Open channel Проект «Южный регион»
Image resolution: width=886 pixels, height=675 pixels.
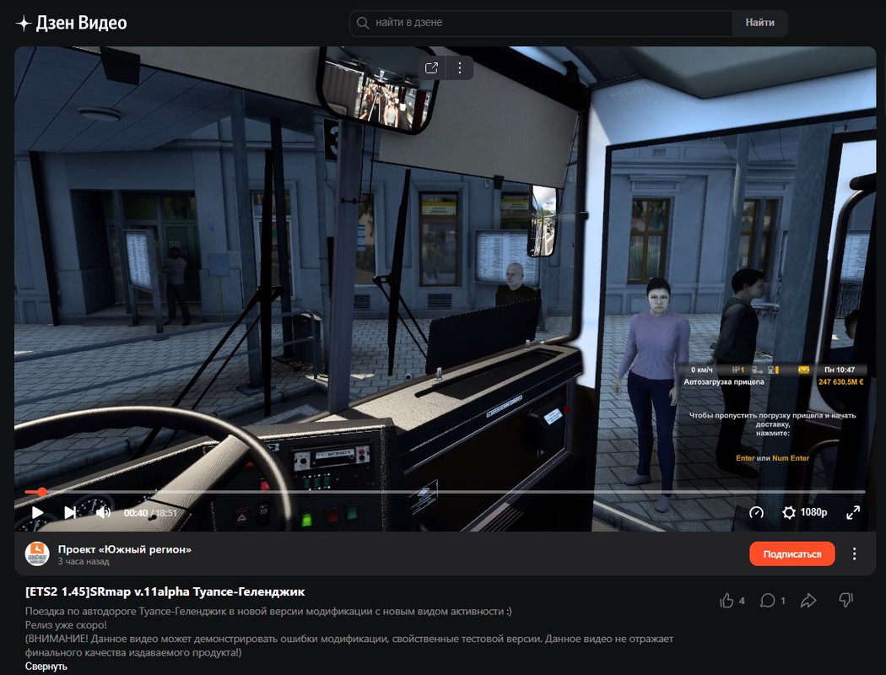point(124,549)
